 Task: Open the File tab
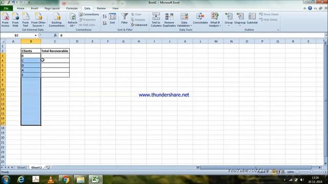(6, 8)
